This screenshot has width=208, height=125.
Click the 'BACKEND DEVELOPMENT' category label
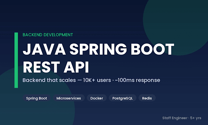click(x=48, y=35)
